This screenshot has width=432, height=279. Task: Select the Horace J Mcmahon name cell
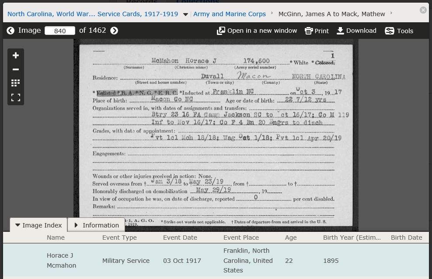pyautogui.click(x=61, y=260)
